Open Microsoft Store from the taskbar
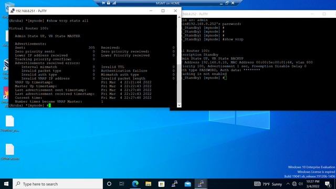The height and width of the screenshot is (189, 336). pyautogui.click(x=161, y=184)
